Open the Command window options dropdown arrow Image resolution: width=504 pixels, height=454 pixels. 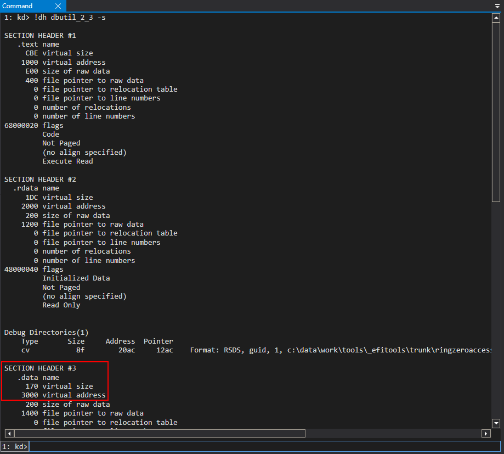(x=497, y=6)
